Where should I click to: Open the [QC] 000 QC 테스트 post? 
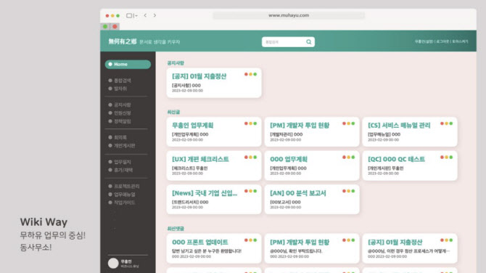point(410,166)
